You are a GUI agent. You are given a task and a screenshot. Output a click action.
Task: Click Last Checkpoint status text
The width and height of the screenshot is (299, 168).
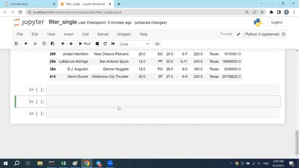pyautogui.click(x=105, y=22)
